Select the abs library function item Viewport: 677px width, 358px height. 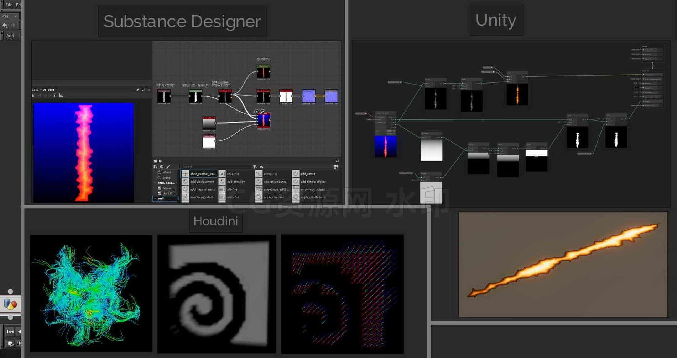click(x=229, y=174)
